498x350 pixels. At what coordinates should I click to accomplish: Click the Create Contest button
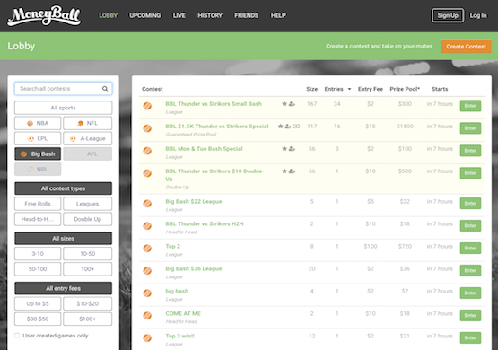pyautogui.click(x=467, y=47)
